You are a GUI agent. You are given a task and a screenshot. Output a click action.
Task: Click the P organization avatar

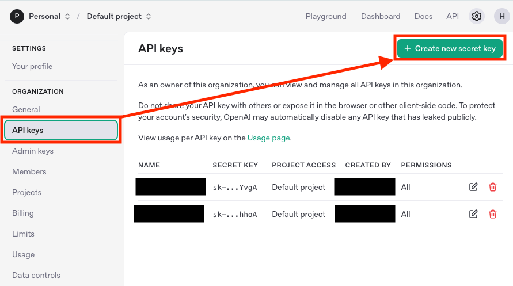point(17,16)
